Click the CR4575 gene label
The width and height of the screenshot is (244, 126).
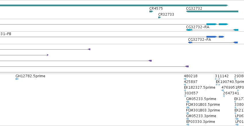point(156,9)
